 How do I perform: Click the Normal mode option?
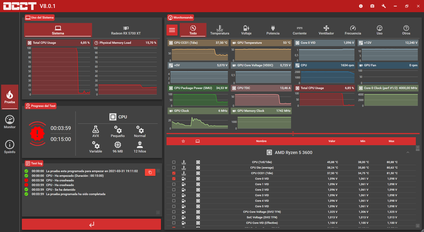[140, 132]
